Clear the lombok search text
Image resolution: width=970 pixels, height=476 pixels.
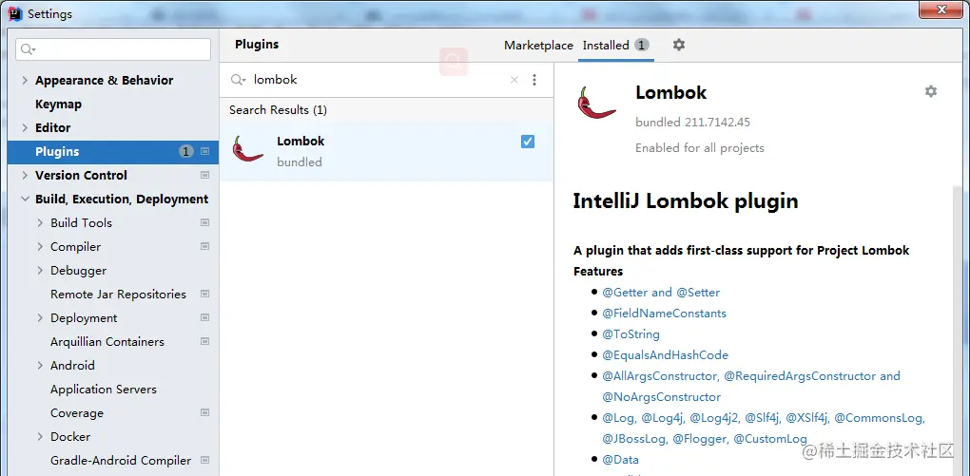(x=514, y=80)
